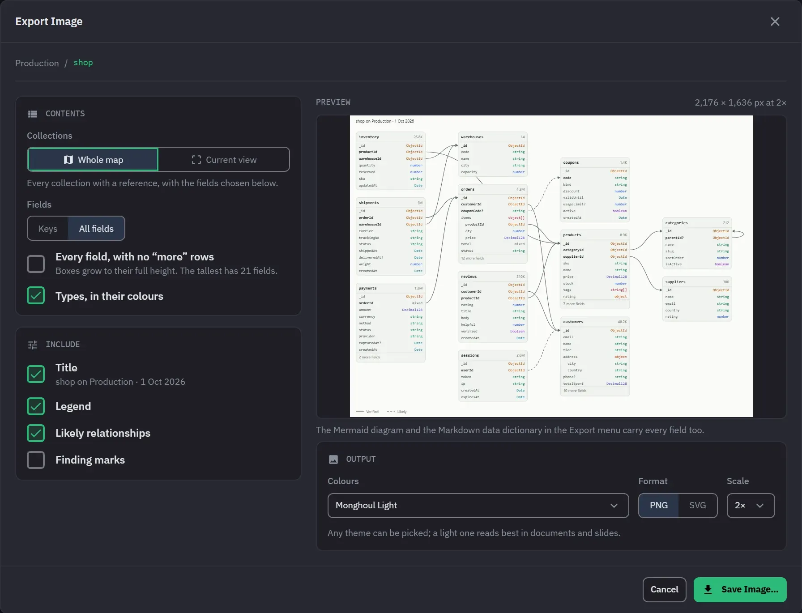Image resolution: width=802 pixels, height=613 pixels.
Task: Open the Scale dropdown
Action: 751,506
